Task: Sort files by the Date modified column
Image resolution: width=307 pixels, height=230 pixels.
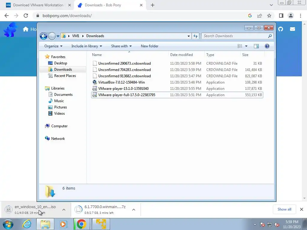Action: [x=186, y=55]
